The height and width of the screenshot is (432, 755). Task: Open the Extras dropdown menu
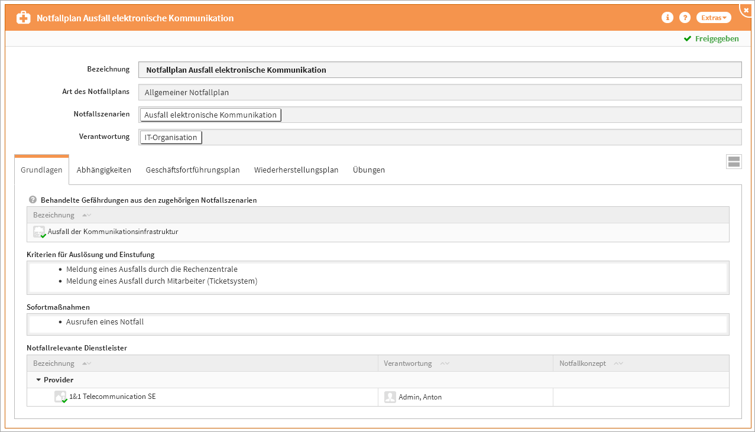[x=714, y=18]
